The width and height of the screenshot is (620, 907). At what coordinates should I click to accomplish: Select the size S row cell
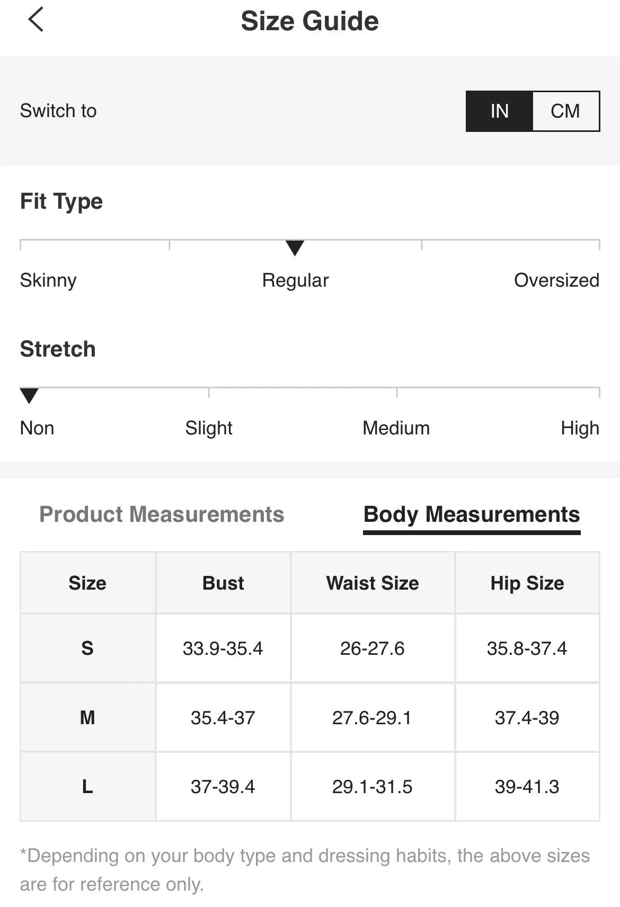[x=87, y=648]
